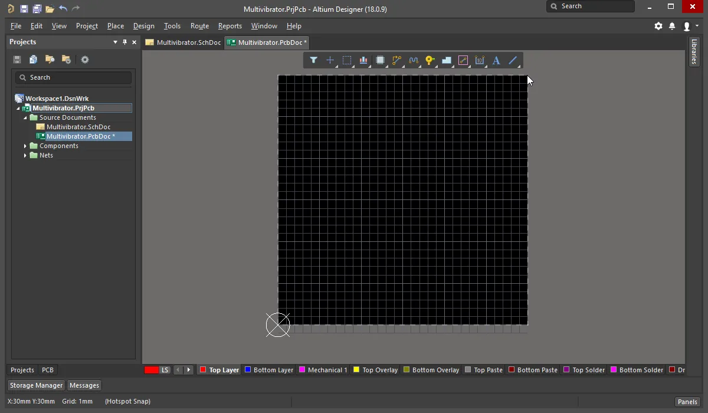Click the Search field in title bar
The width and height of the screenshot is (708, 413).
point(591,6)
